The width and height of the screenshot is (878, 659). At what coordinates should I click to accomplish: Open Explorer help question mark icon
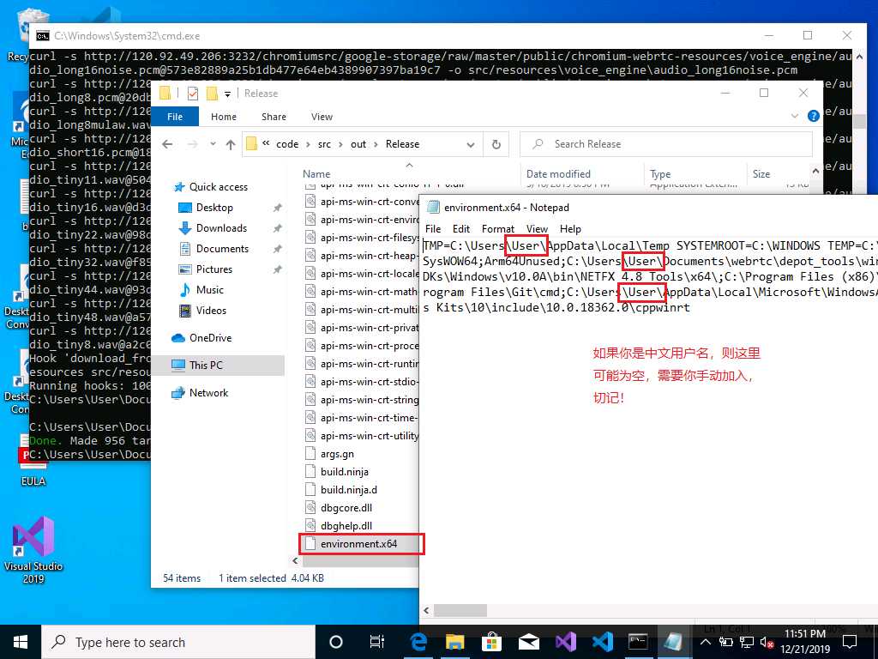[x=813, y=116]
